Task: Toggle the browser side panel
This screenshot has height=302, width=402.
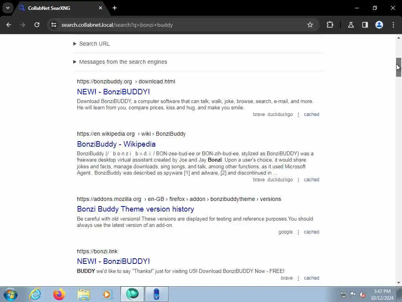Action: (x=365, y=25)
